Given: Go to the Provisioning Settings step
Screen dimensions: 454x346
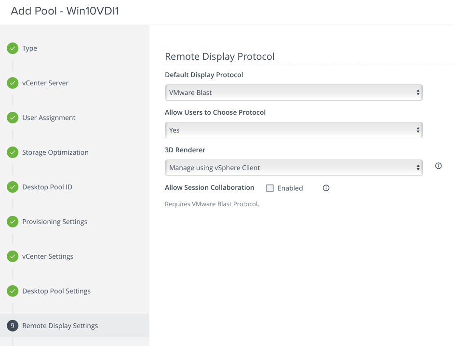Looking at the screenshot, I should [54, 222].
